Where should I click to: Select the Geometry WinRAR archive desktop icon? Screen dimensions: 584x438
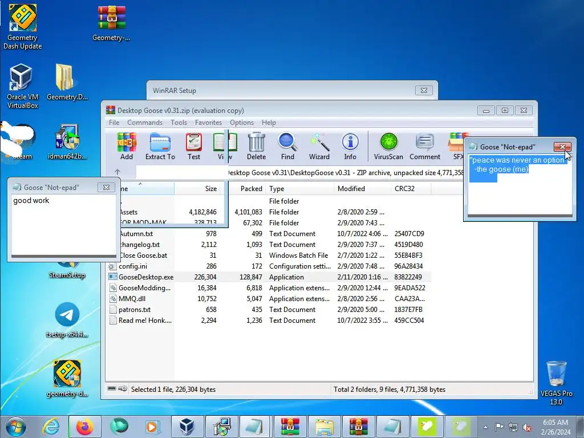click(111, 23)
